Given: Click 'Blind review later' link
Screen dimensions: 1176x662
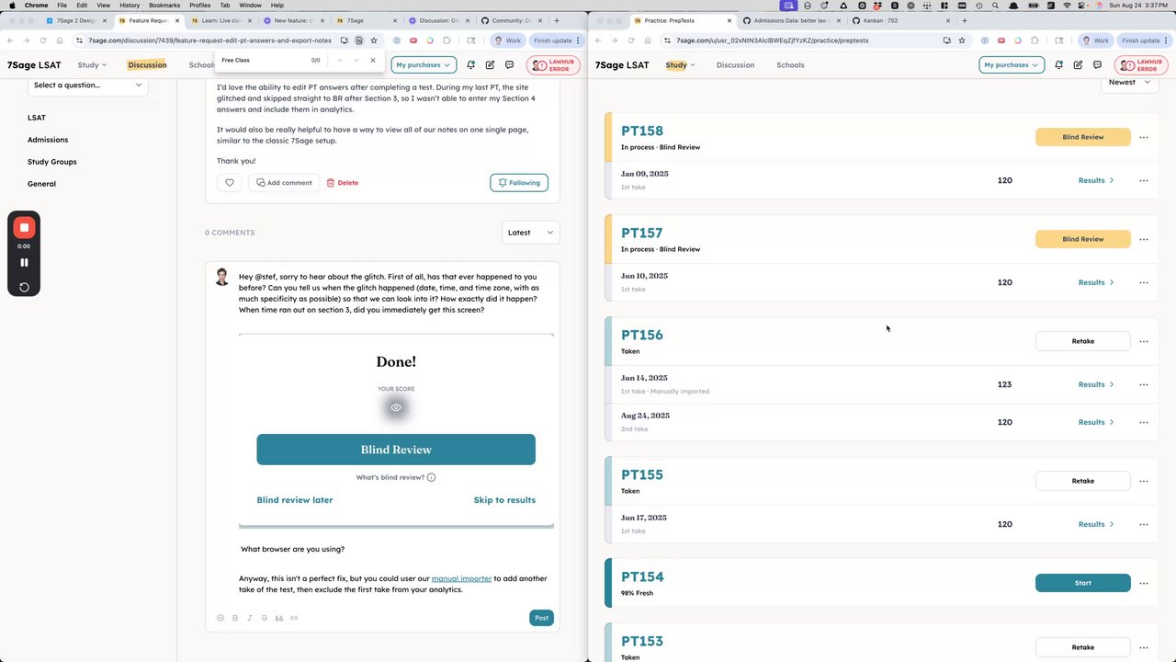Looking at the screenshot, I should (x=295, y=500).
